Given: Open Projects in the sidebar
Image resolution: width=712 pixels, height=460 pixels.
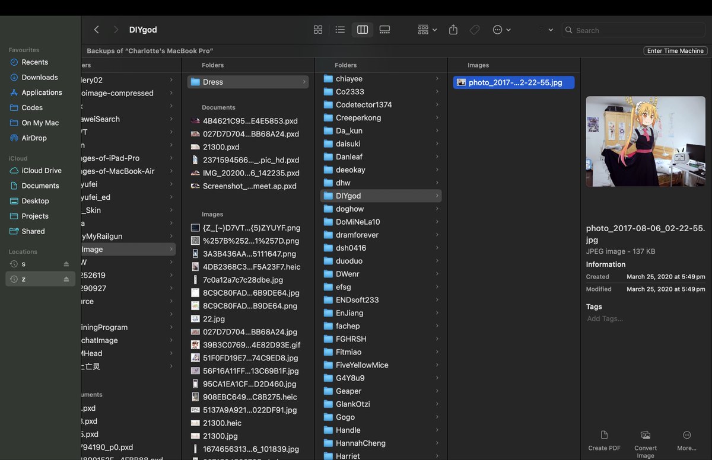Looking at the screenshot, I should 35,216.
